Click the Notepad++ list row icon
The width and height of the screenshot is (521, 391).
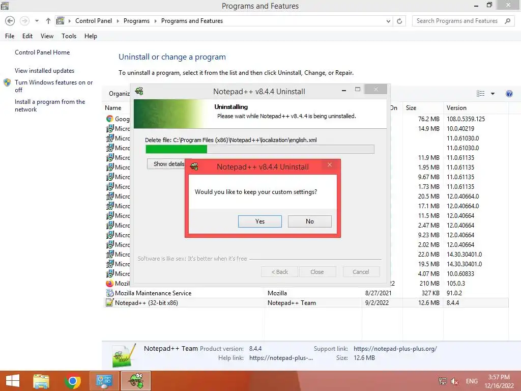(110, 302)
